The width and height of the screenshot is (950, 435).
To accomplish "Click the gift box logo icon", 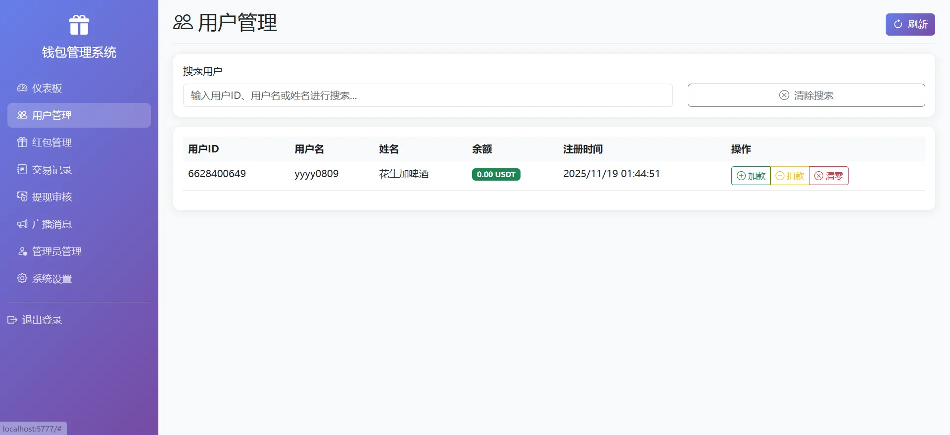I will point(79,25).
